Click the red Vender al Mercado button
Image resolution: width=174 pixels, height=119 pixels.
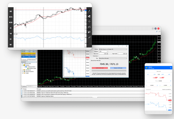[100, 68]
